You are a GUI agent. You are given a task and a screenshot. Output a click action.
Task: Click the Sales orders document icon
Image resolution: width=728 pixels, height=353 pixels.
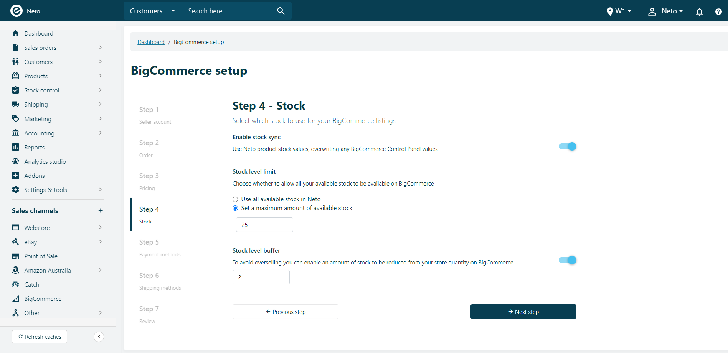15,48
